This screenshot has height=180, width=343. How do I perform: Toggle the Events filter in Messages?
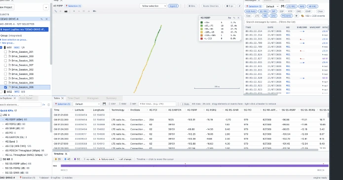287,16
